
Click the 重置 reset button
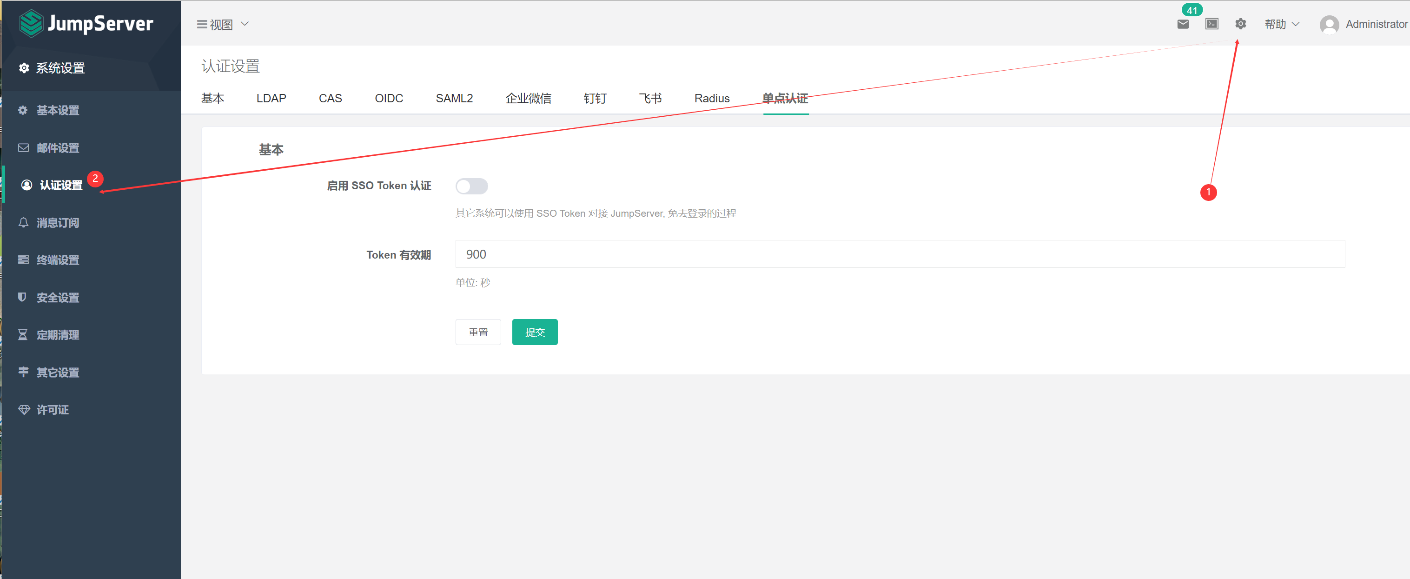pos(478,332)
